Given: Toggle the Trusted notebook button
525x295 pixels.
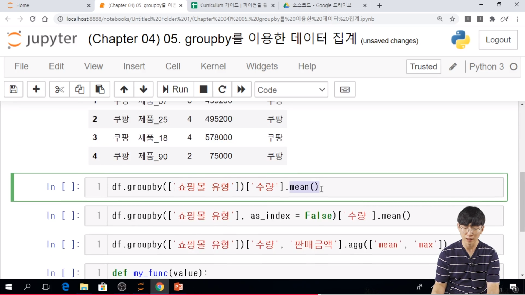Looking at the screenshot, I should (423, 67).
